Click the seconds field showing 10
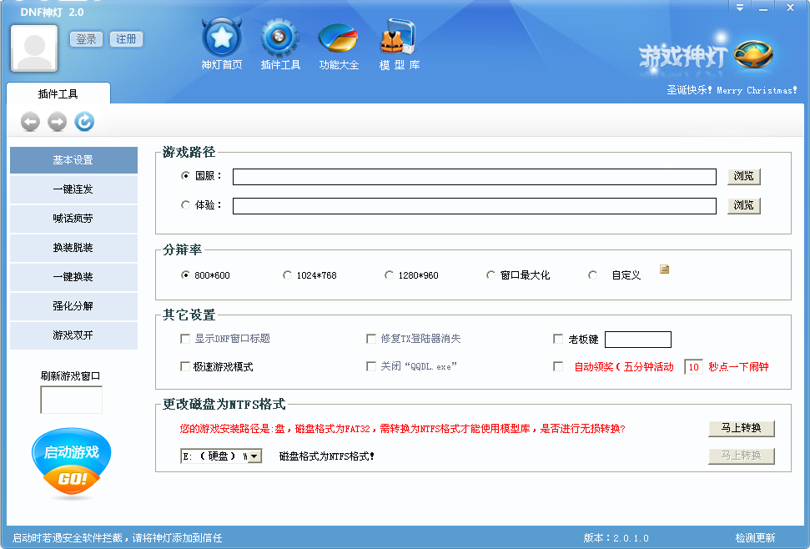The image size is (810, 549). 693,366
